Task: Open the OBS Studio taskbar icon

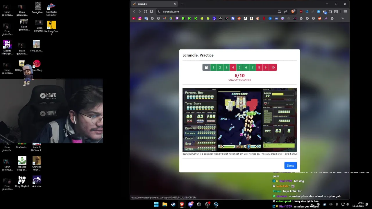Action: point(208,204)
